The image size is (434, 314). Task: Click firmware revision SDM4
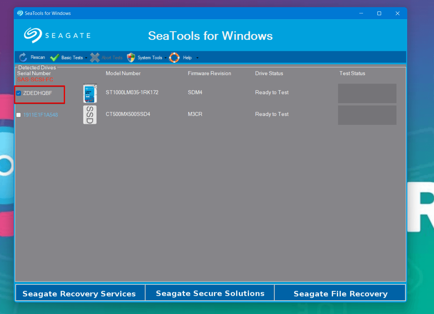point(195,93)
